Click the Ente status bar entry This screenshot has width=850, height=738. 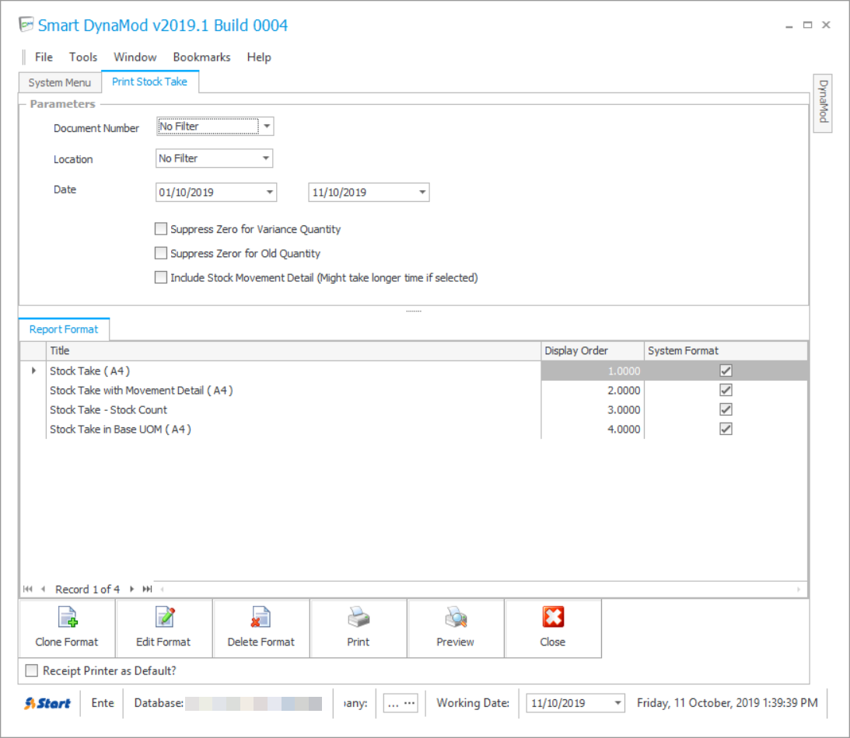pos(103,703)
